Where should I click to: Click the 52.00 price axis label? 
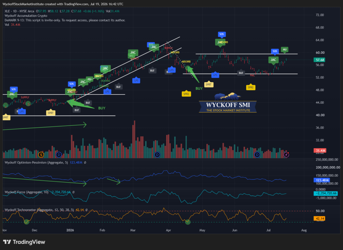coord(320,77)
